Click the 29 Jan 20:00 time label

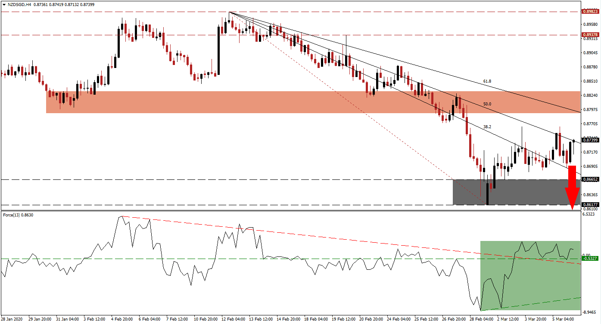pyautogui.click(x=40, y=320)
